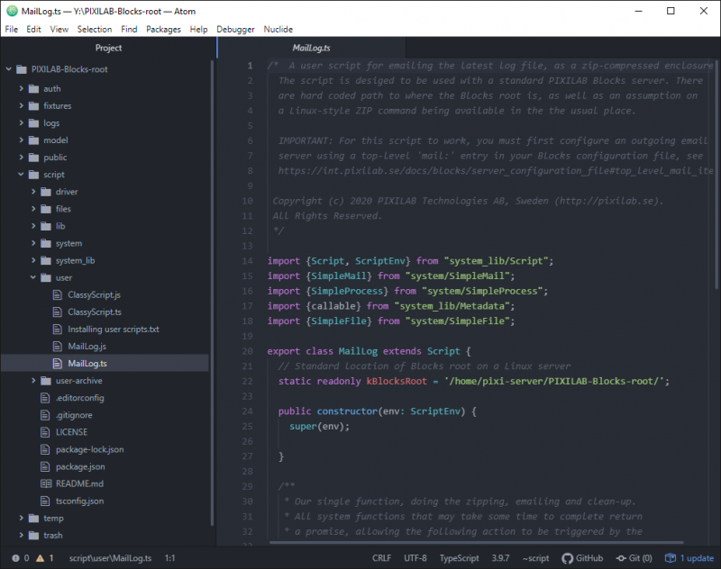
Task: Click the 1 update notice
Action: pyautogui.click(x=689, y=558)
